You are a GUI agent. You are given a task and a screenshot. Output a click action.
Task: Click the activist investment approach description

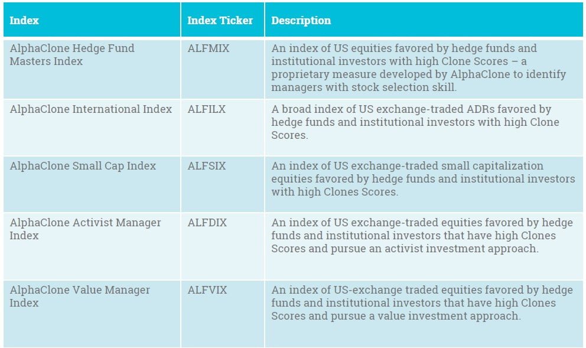[x=421, y=236]
